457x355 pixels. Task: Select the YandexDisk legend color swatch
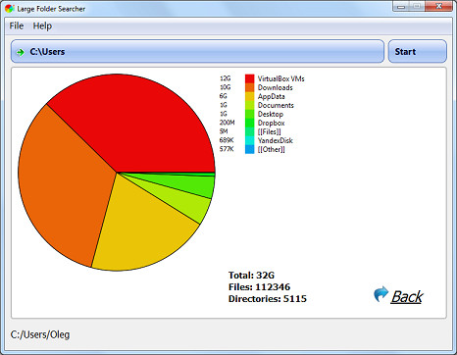tap(249, 140)
